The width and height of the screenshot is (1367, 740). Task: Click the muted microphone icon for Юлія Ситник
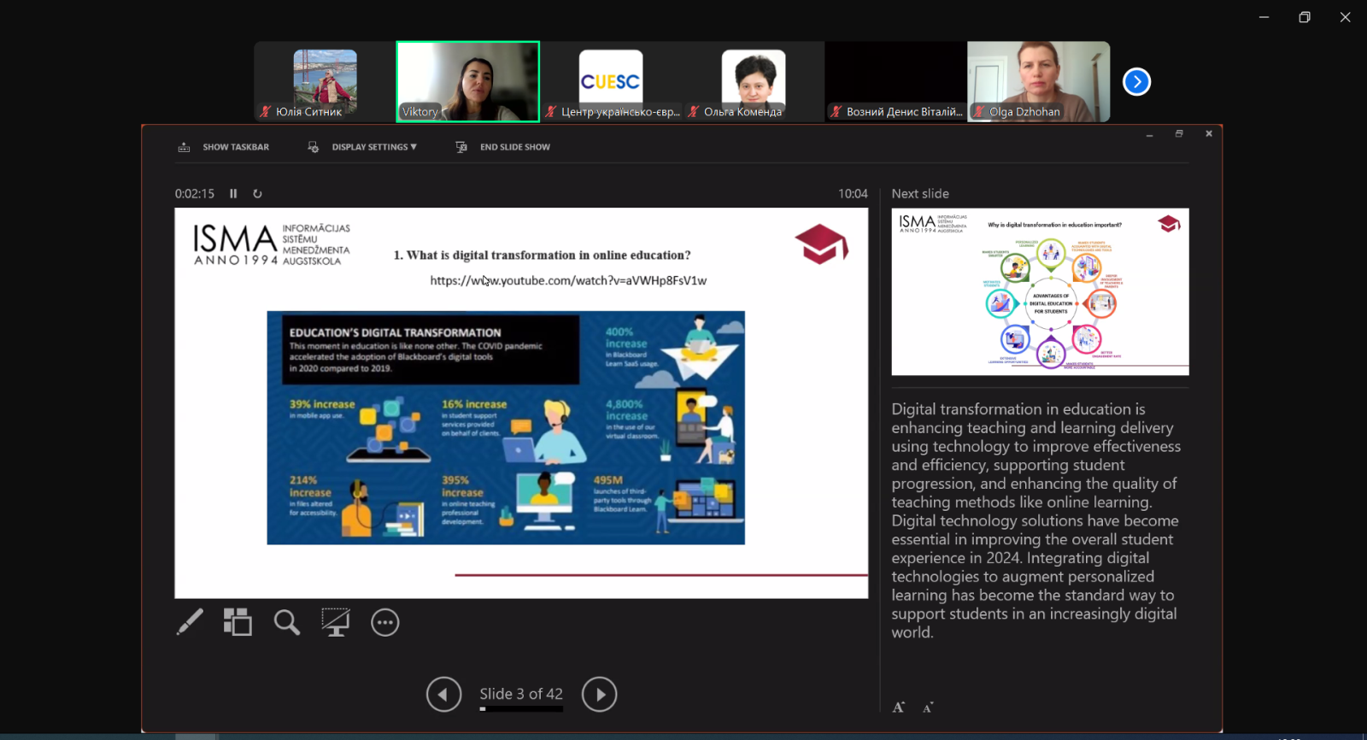266,112
